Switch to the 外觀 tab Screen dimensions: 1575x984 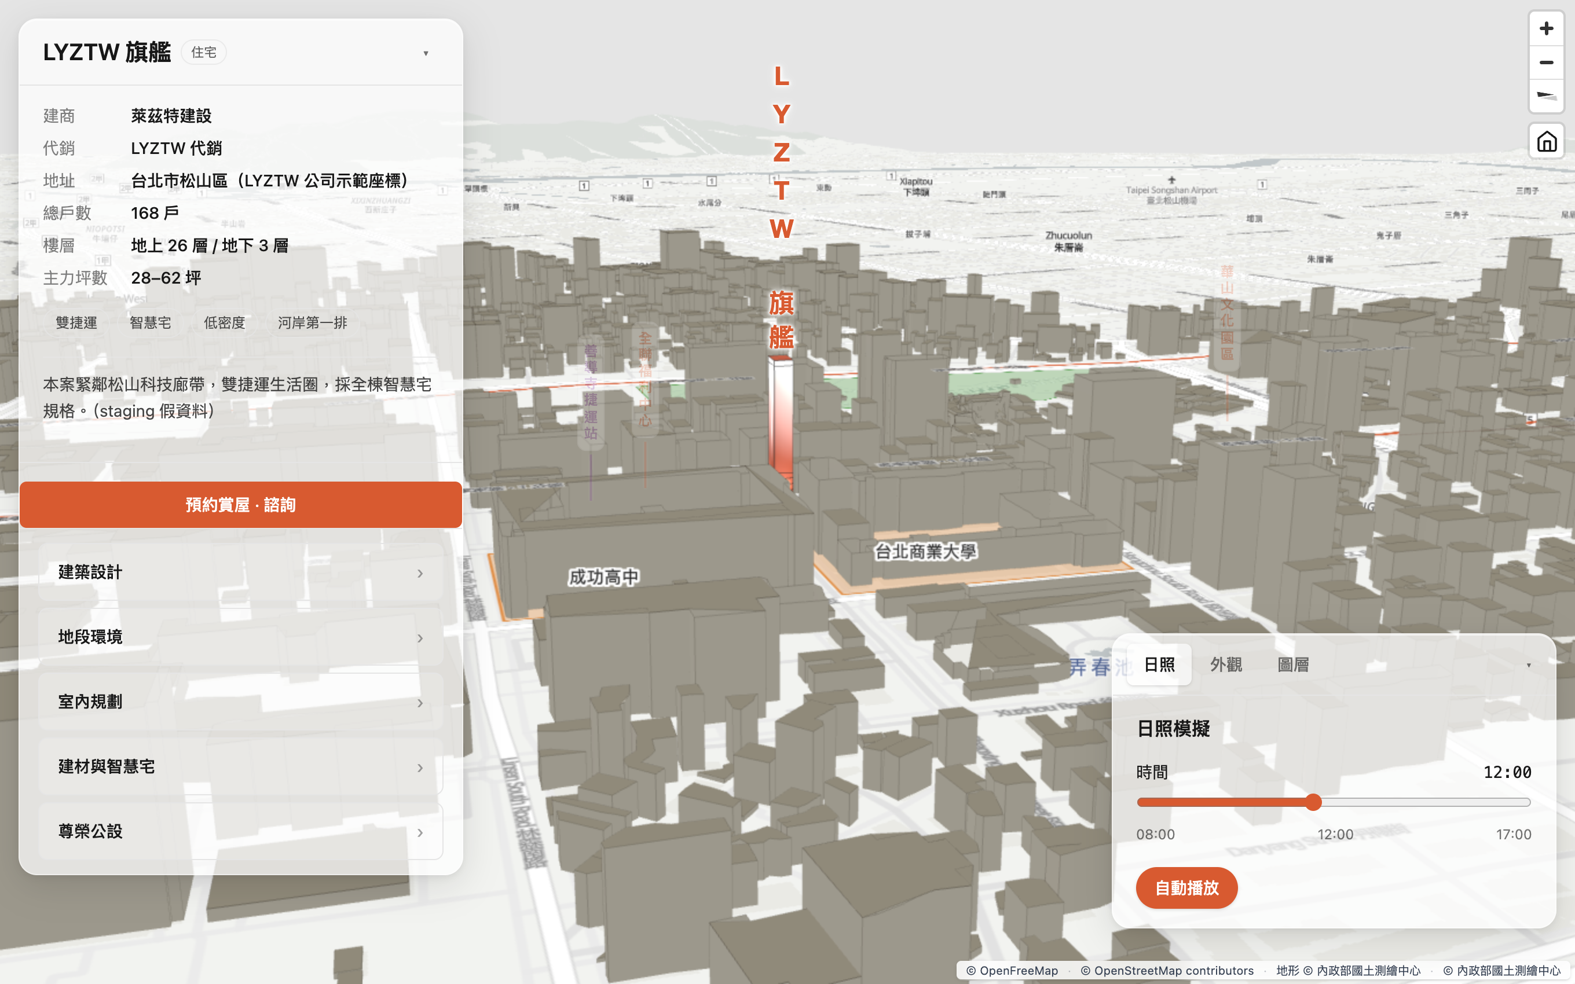1226,664
